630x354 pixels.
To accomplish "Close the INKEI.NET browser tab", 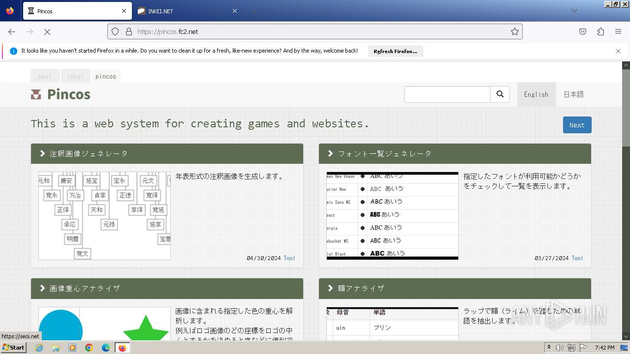I will [235, 11].
